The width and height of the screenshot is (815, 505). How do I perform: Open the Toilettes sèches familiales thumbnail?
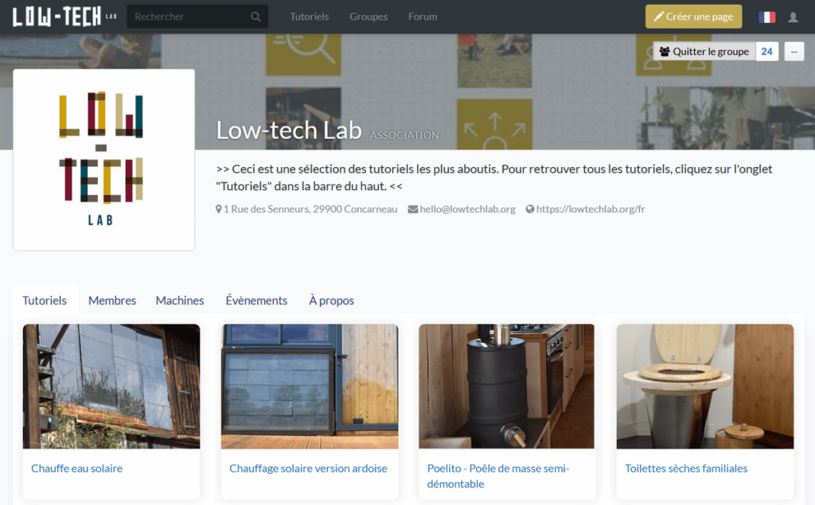pyautogui.click(x=704, y=386)
